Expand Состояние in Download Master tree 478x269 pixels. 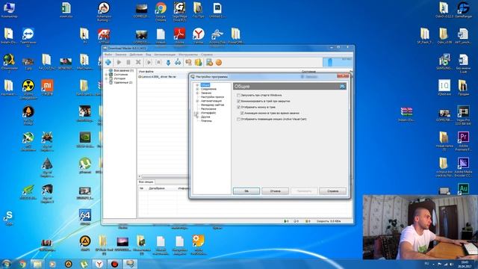point(106,75)
